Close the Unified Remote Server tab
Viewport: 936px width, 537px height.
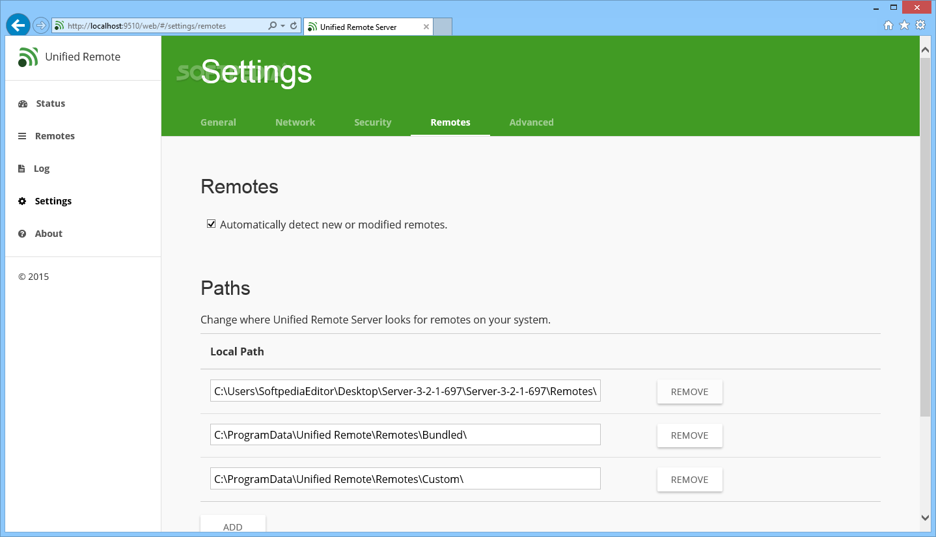click(x=426, y=27)
